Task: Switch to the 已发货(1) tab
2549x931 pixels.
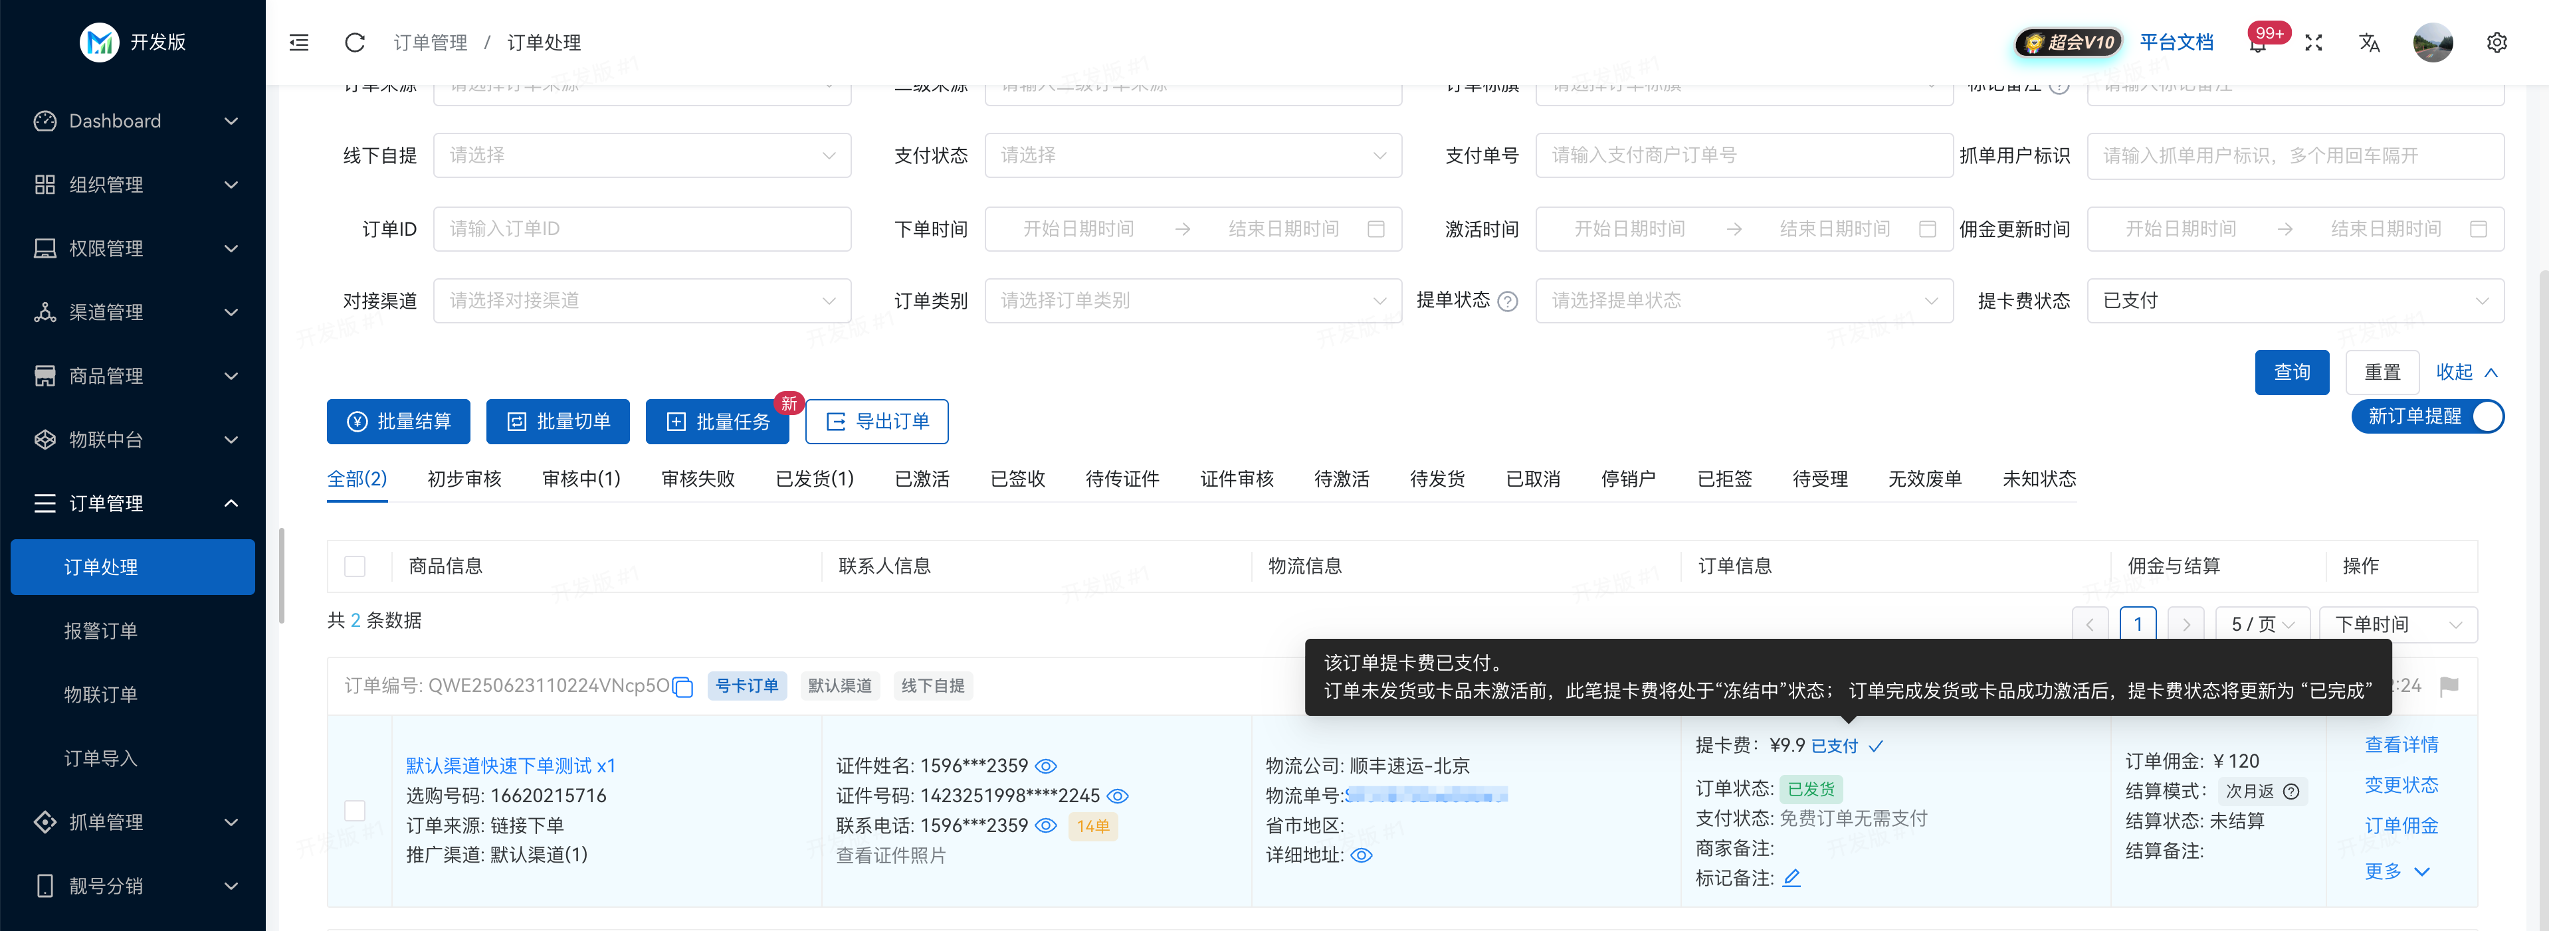Action: pos(815,479)
